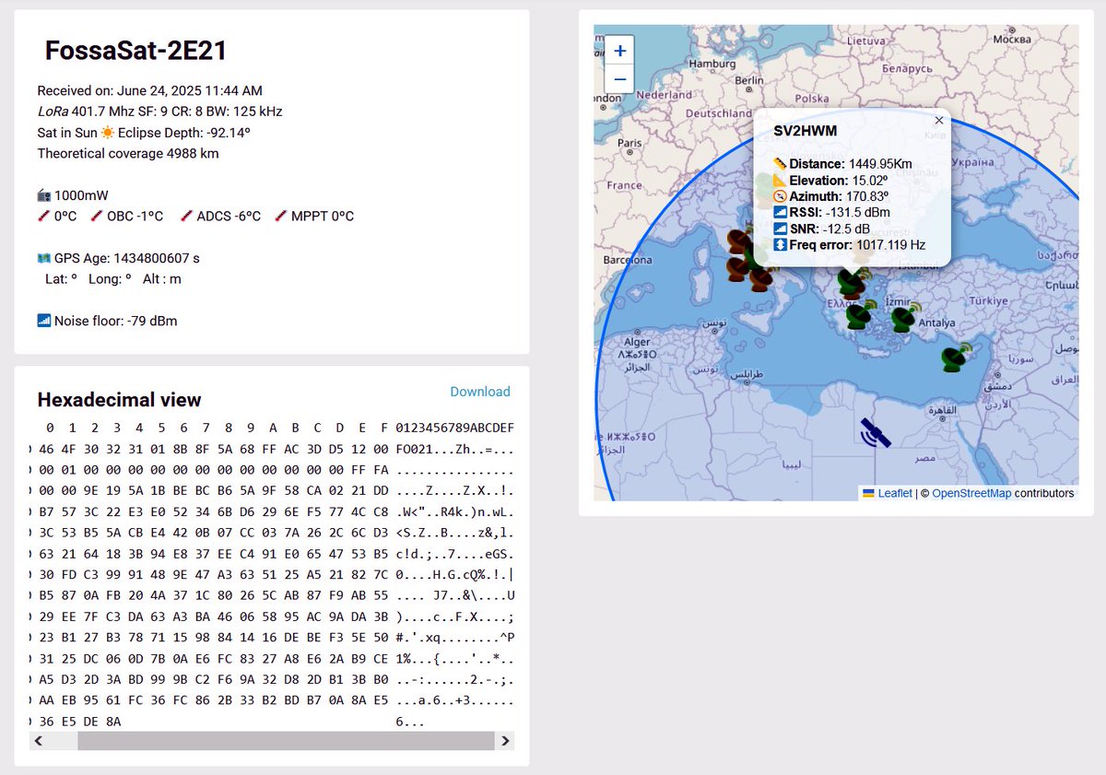The height and width of the screenshot is (775, 1106).
Task: Zoom out on the map
Action: [619, 79]
